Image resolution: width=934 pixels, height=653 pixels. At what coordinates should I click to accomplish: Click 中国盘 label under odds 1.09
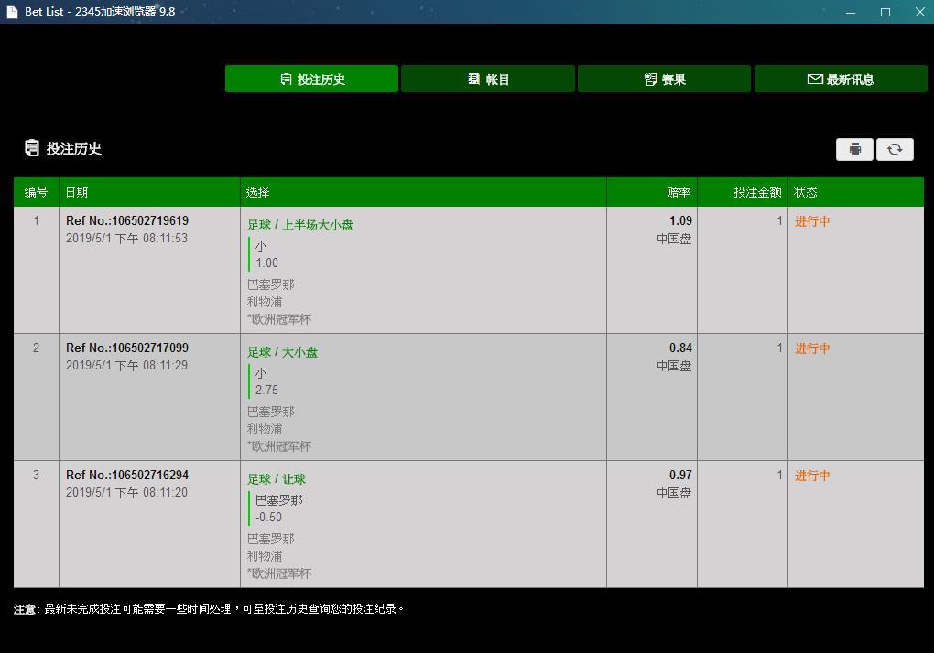(x=674, y=239)
